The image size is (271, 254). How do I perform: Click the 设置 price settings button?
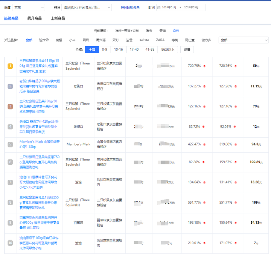(x=187, y=50)
